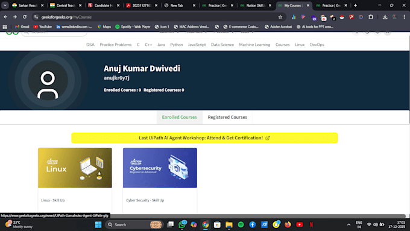Open the Adobe Acrobat bookmark

[278, 27]
